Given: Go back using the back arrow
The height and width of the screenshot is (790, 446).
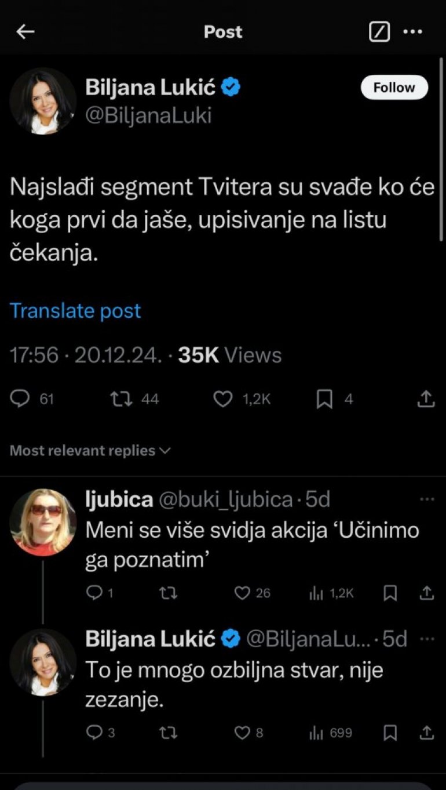Looking at the screenshot, I should (25, 32).
